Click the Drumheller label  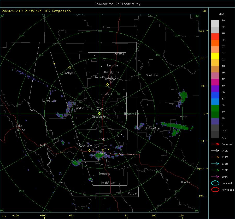click(153, 128)
